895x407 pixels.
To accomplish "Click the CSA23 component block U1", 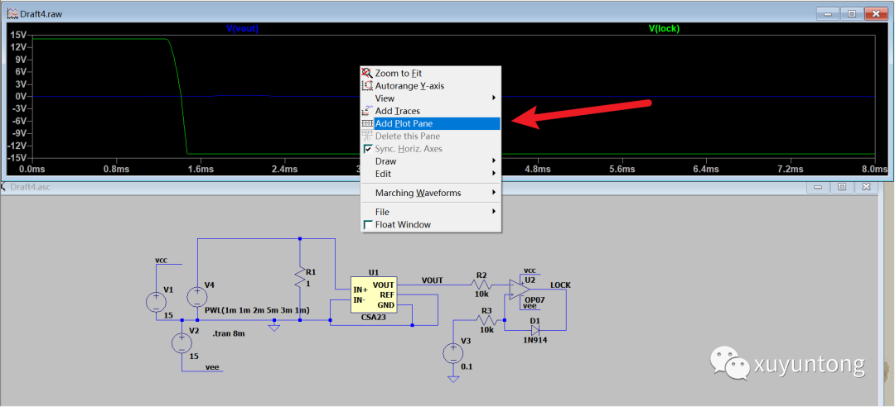I will click(374, 294).
